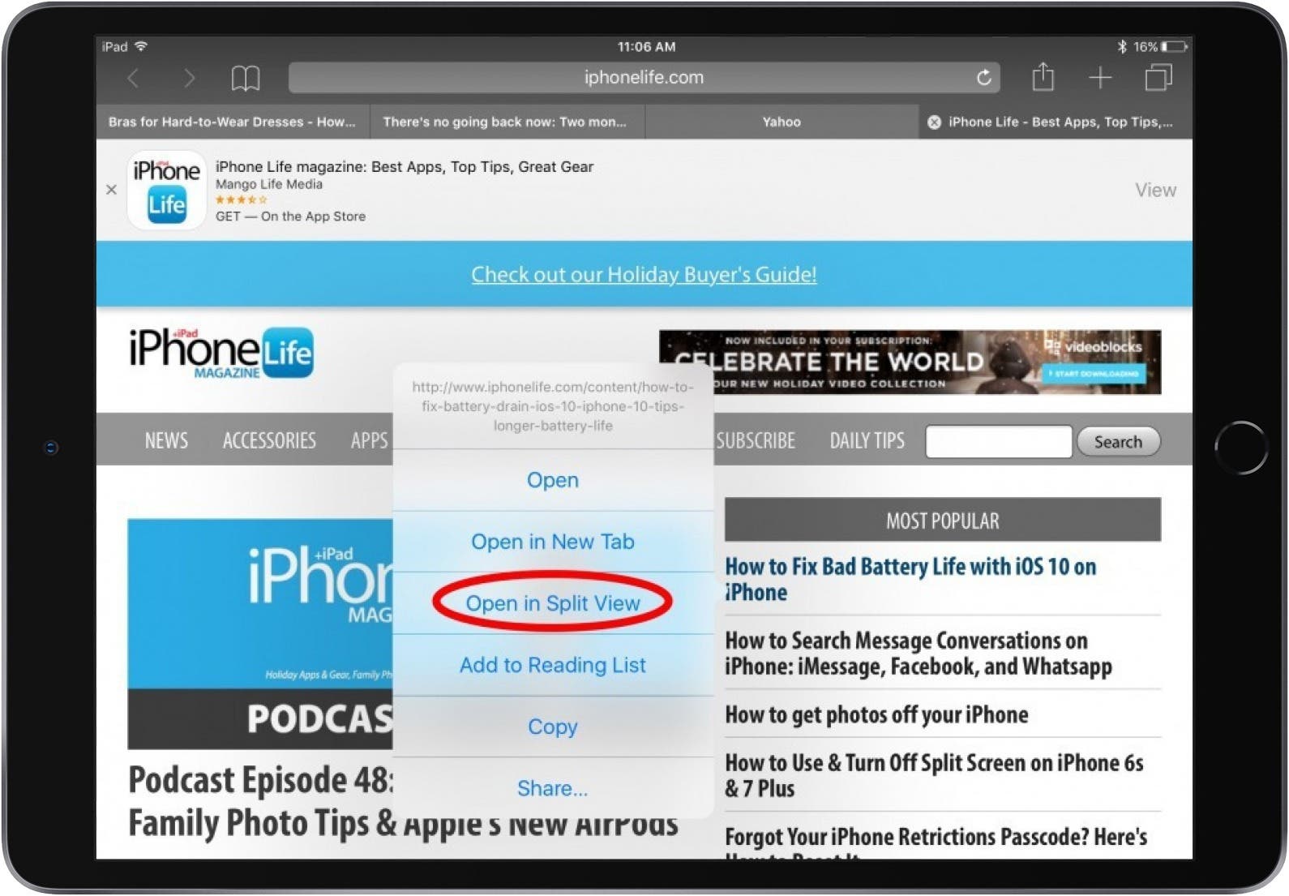Add a new tab with plus icon

coord(1100,78)
